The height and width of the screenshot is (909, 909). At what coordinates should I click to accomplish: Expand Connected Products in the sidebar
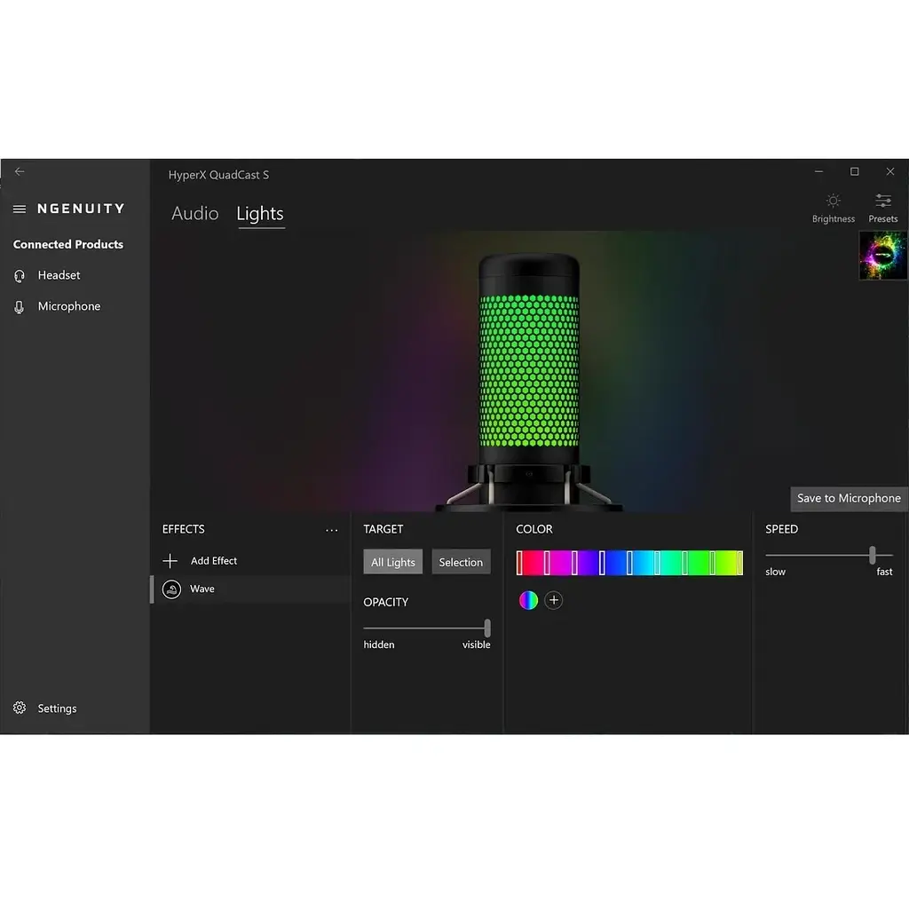pos(67,244)
